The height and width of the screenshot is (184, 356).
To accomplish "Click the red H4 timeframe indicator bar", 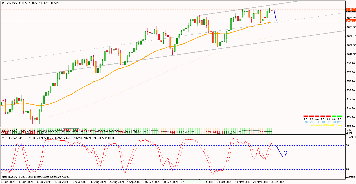I will click(322, 116).
